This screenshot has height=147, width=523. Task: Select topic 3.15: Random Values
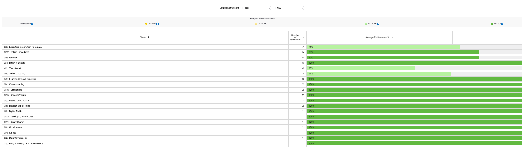pos(15,95)
